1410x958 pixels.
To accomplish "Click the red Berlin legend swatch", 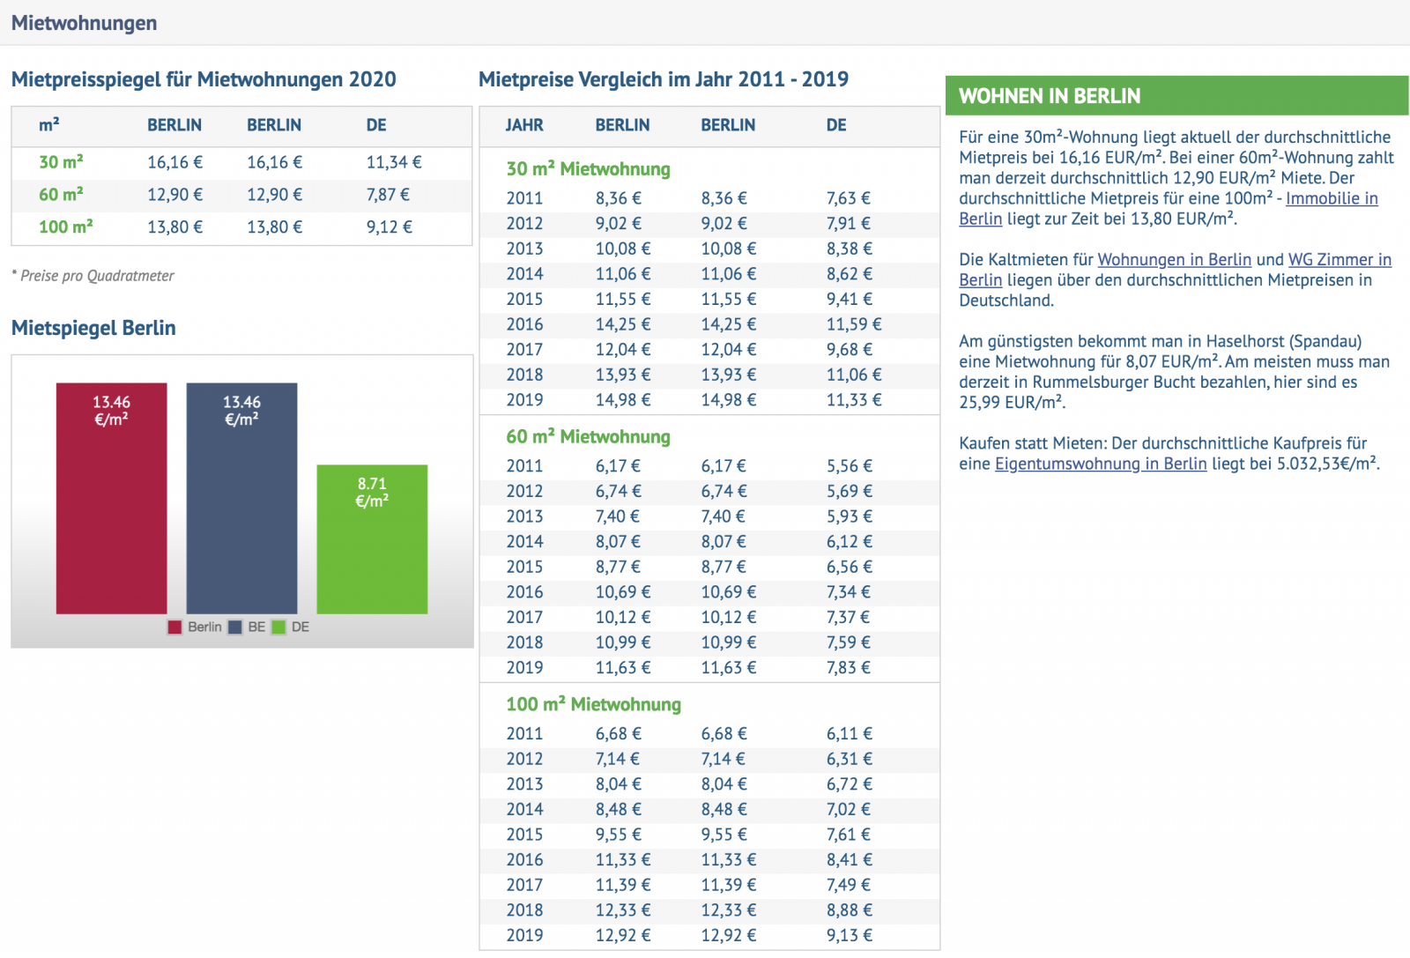I will [174, 628].
